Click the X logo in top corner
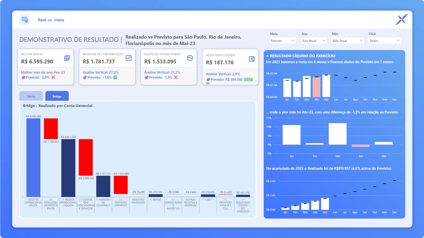 (x=401, y=19)
